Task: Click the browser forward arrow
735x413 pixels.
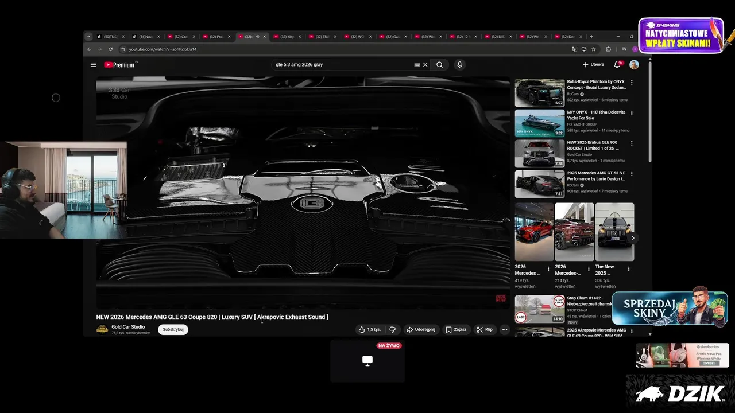Action: click(100, 49)
